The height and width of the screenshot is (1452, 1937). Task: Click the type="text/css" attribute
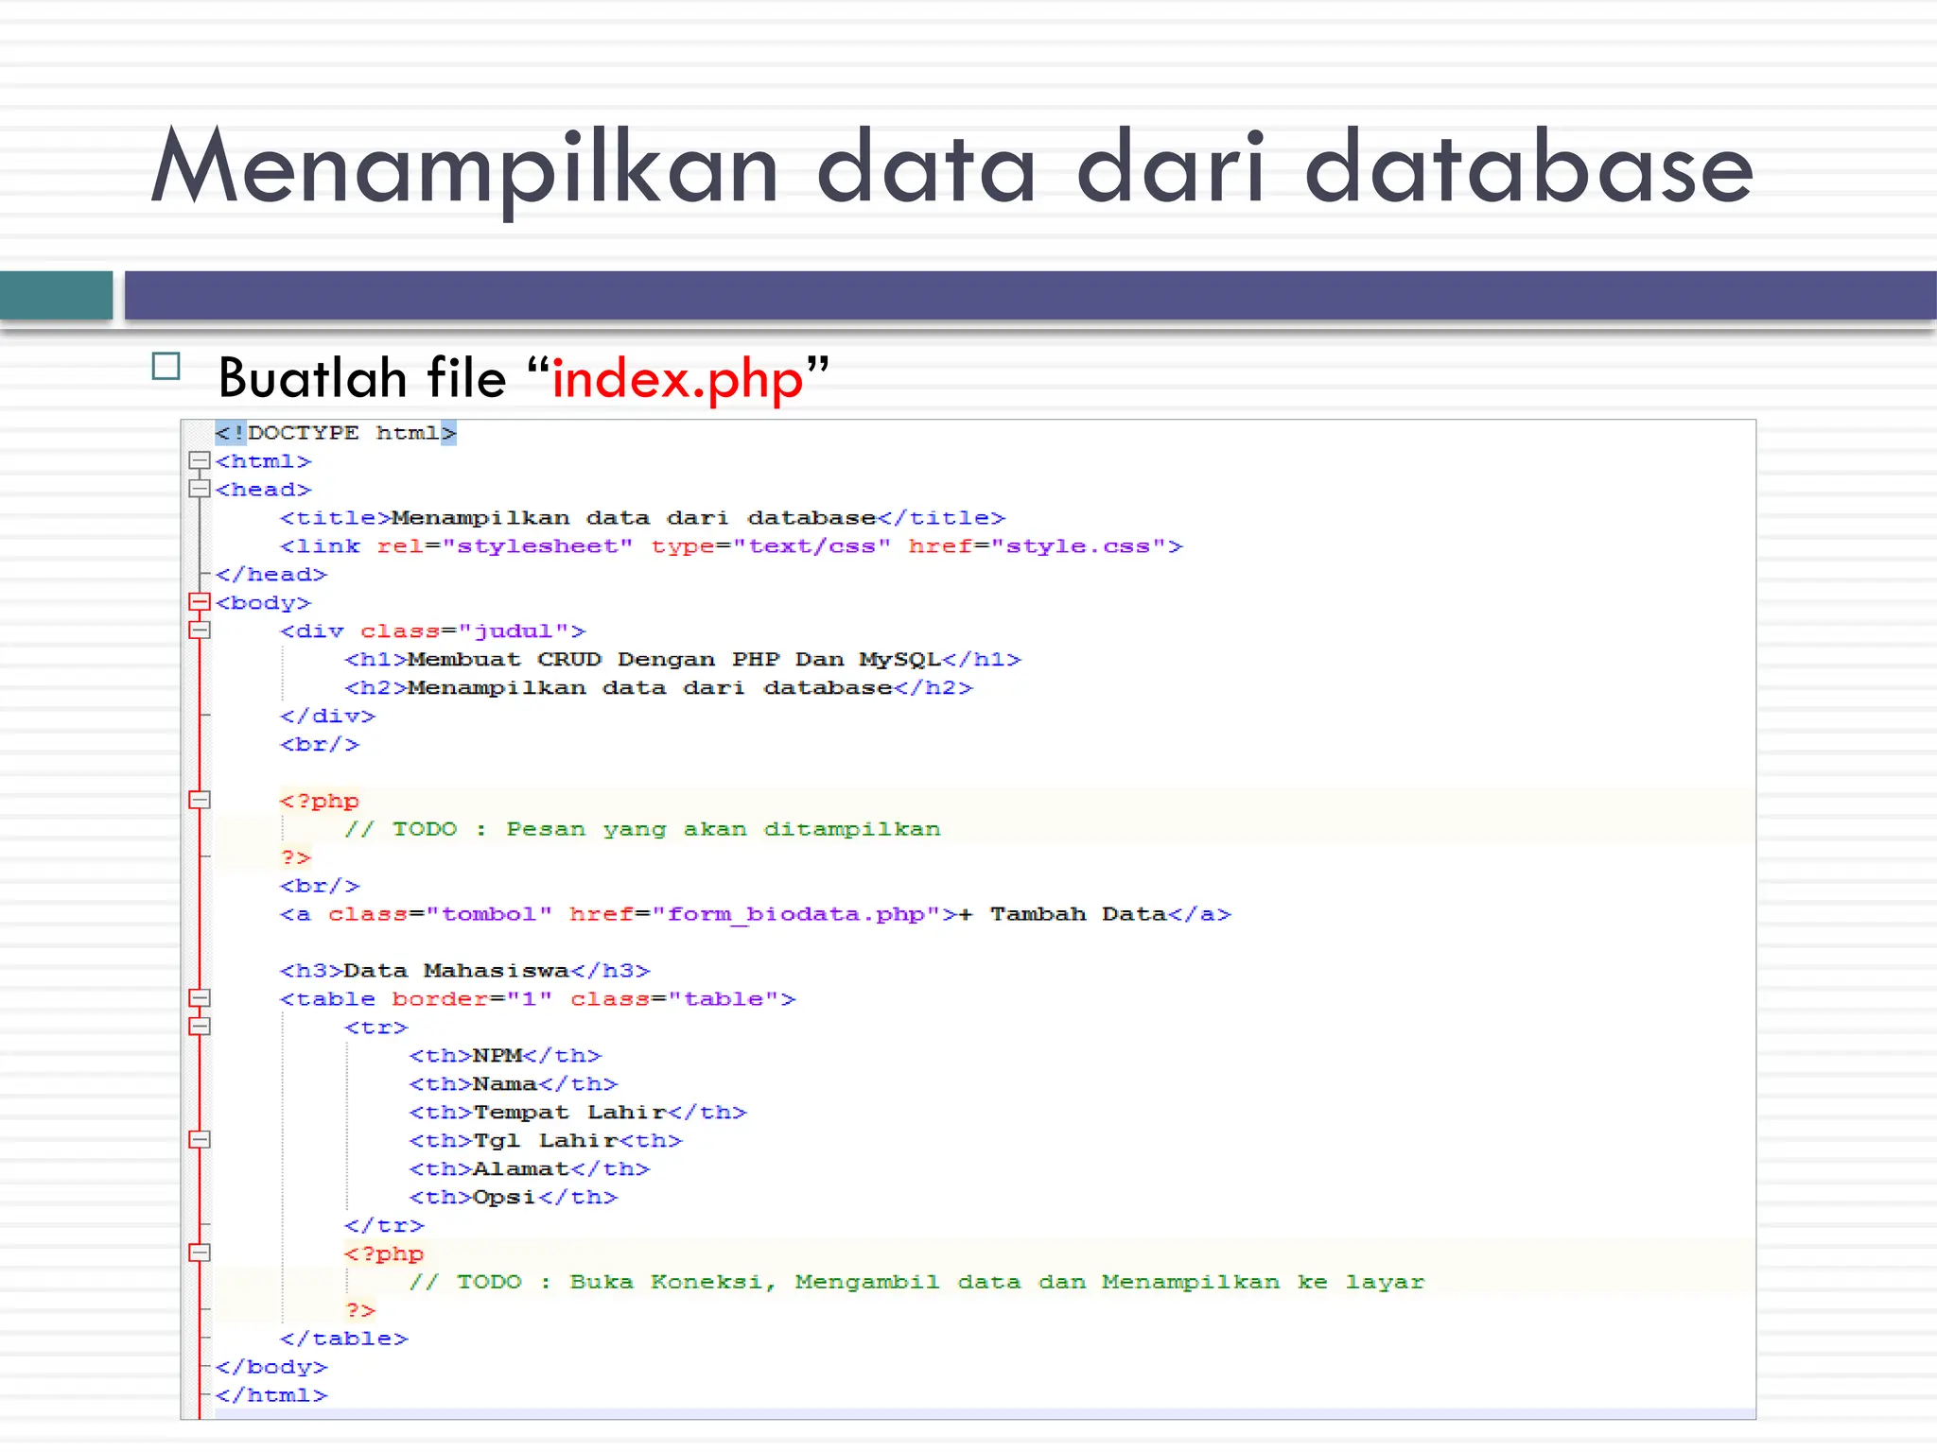click(x=771, y=546)
